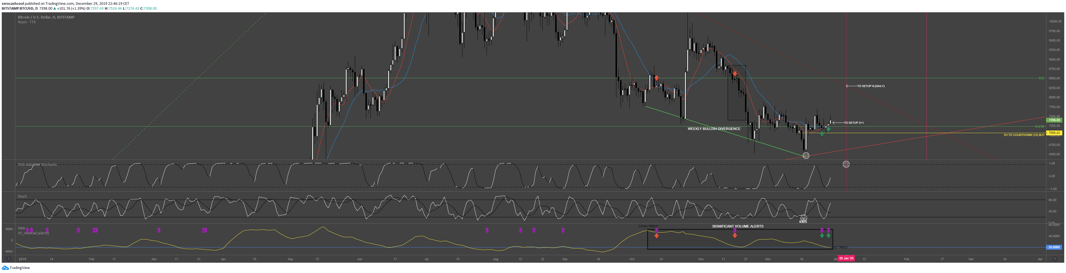
Task: Click the yellow 7059.03 price tag
Action: click(1053, 133)
